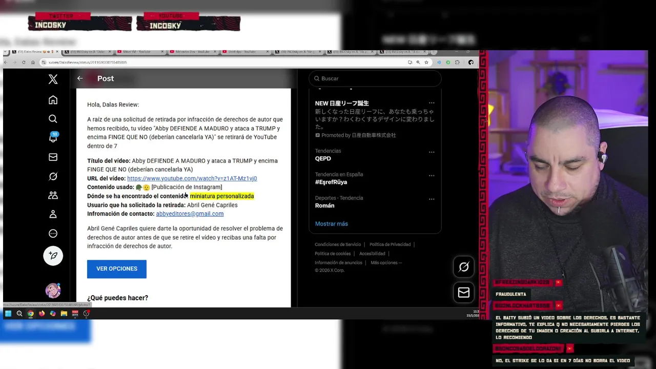This screenshot has width=656, height=369.
Task: Open the Home feed icon in X sidebar
Action: coord(53,100)
